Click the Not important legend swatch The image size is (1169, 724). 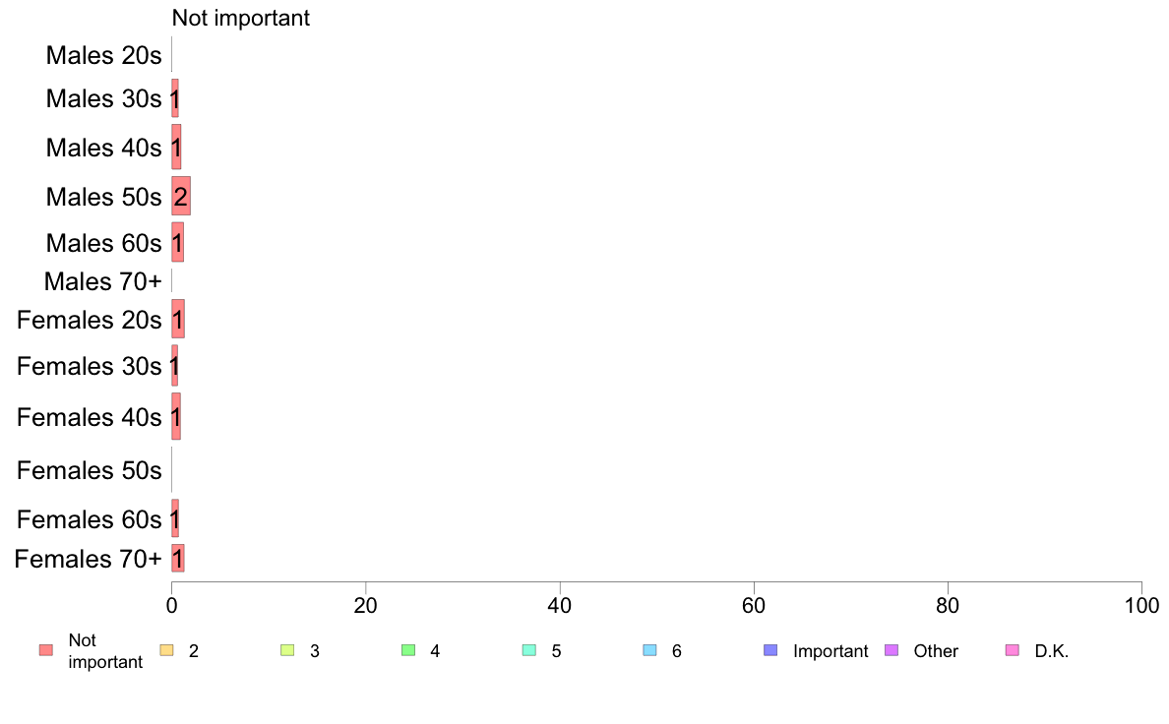tap(46, 650)
